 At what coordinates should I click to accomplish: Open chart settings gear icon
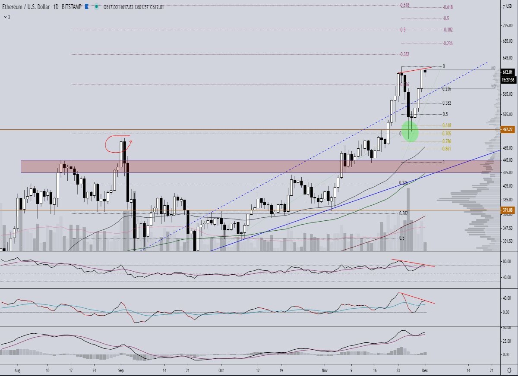509,370
